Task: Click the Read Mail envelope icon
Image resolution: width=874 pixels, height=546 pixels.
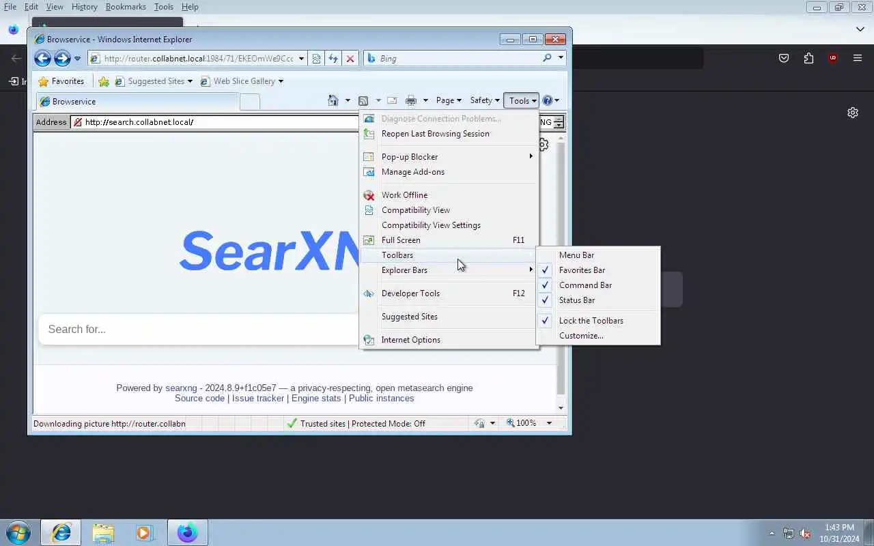Action: coord(393,100)
